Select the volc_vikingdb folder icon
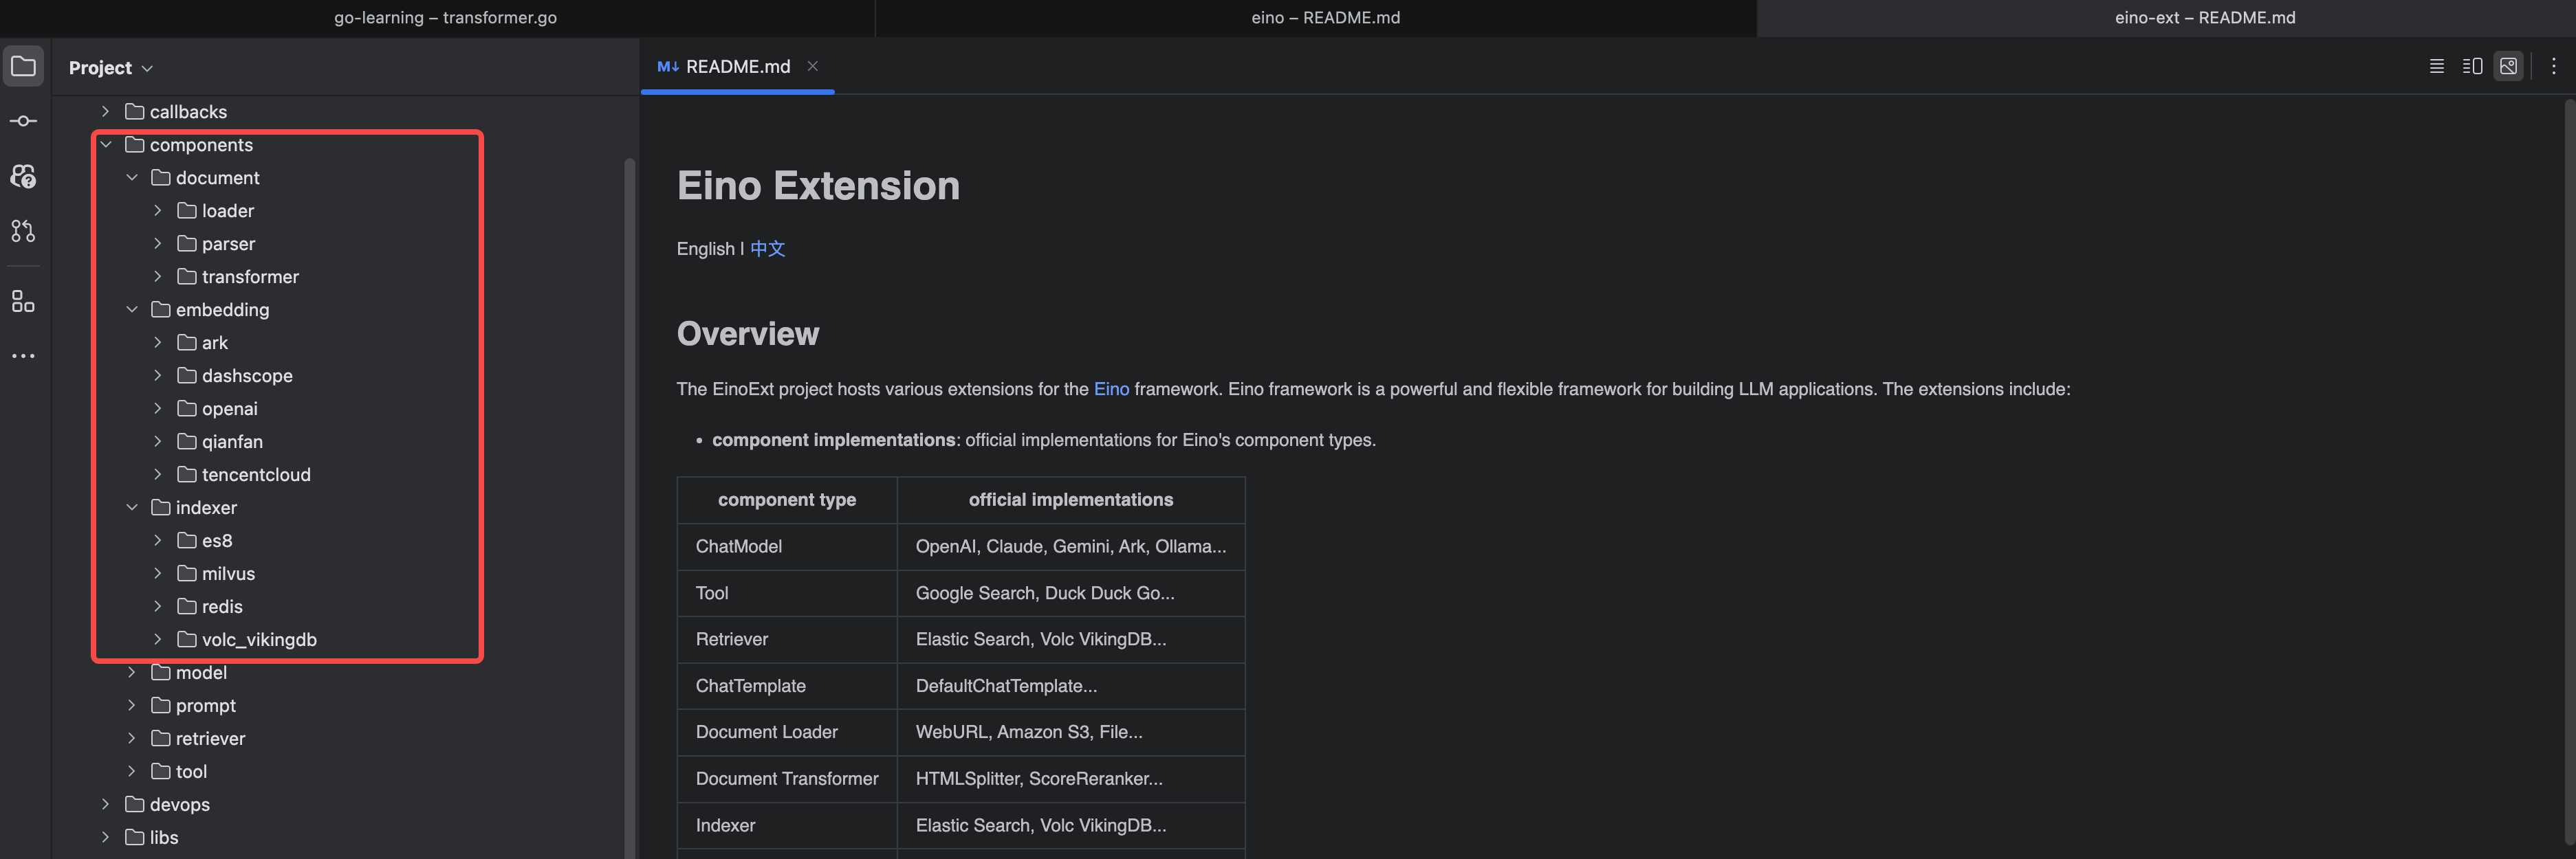 [187, 639]
